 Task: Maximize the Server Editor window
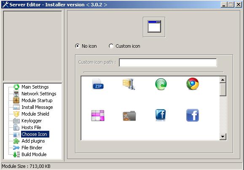231,5
